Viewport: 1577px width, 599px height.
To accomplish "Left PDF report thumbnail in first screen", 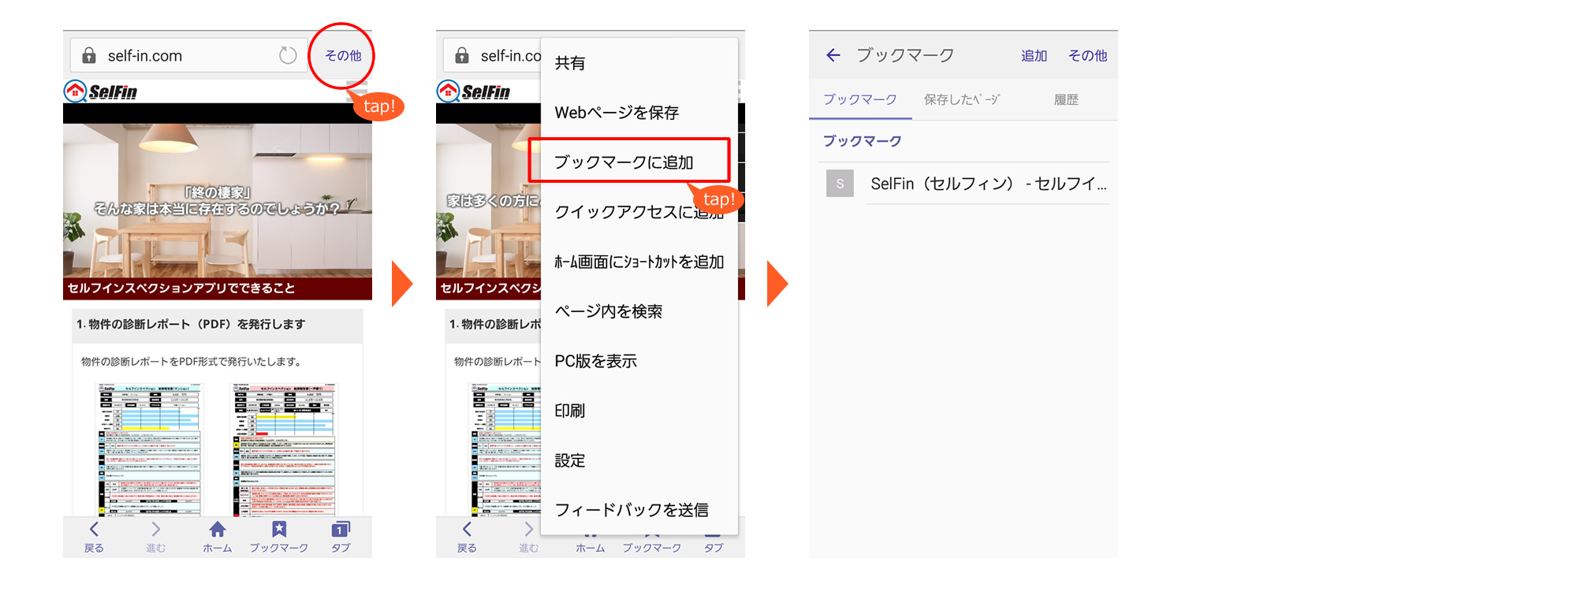I will (150, 449).
